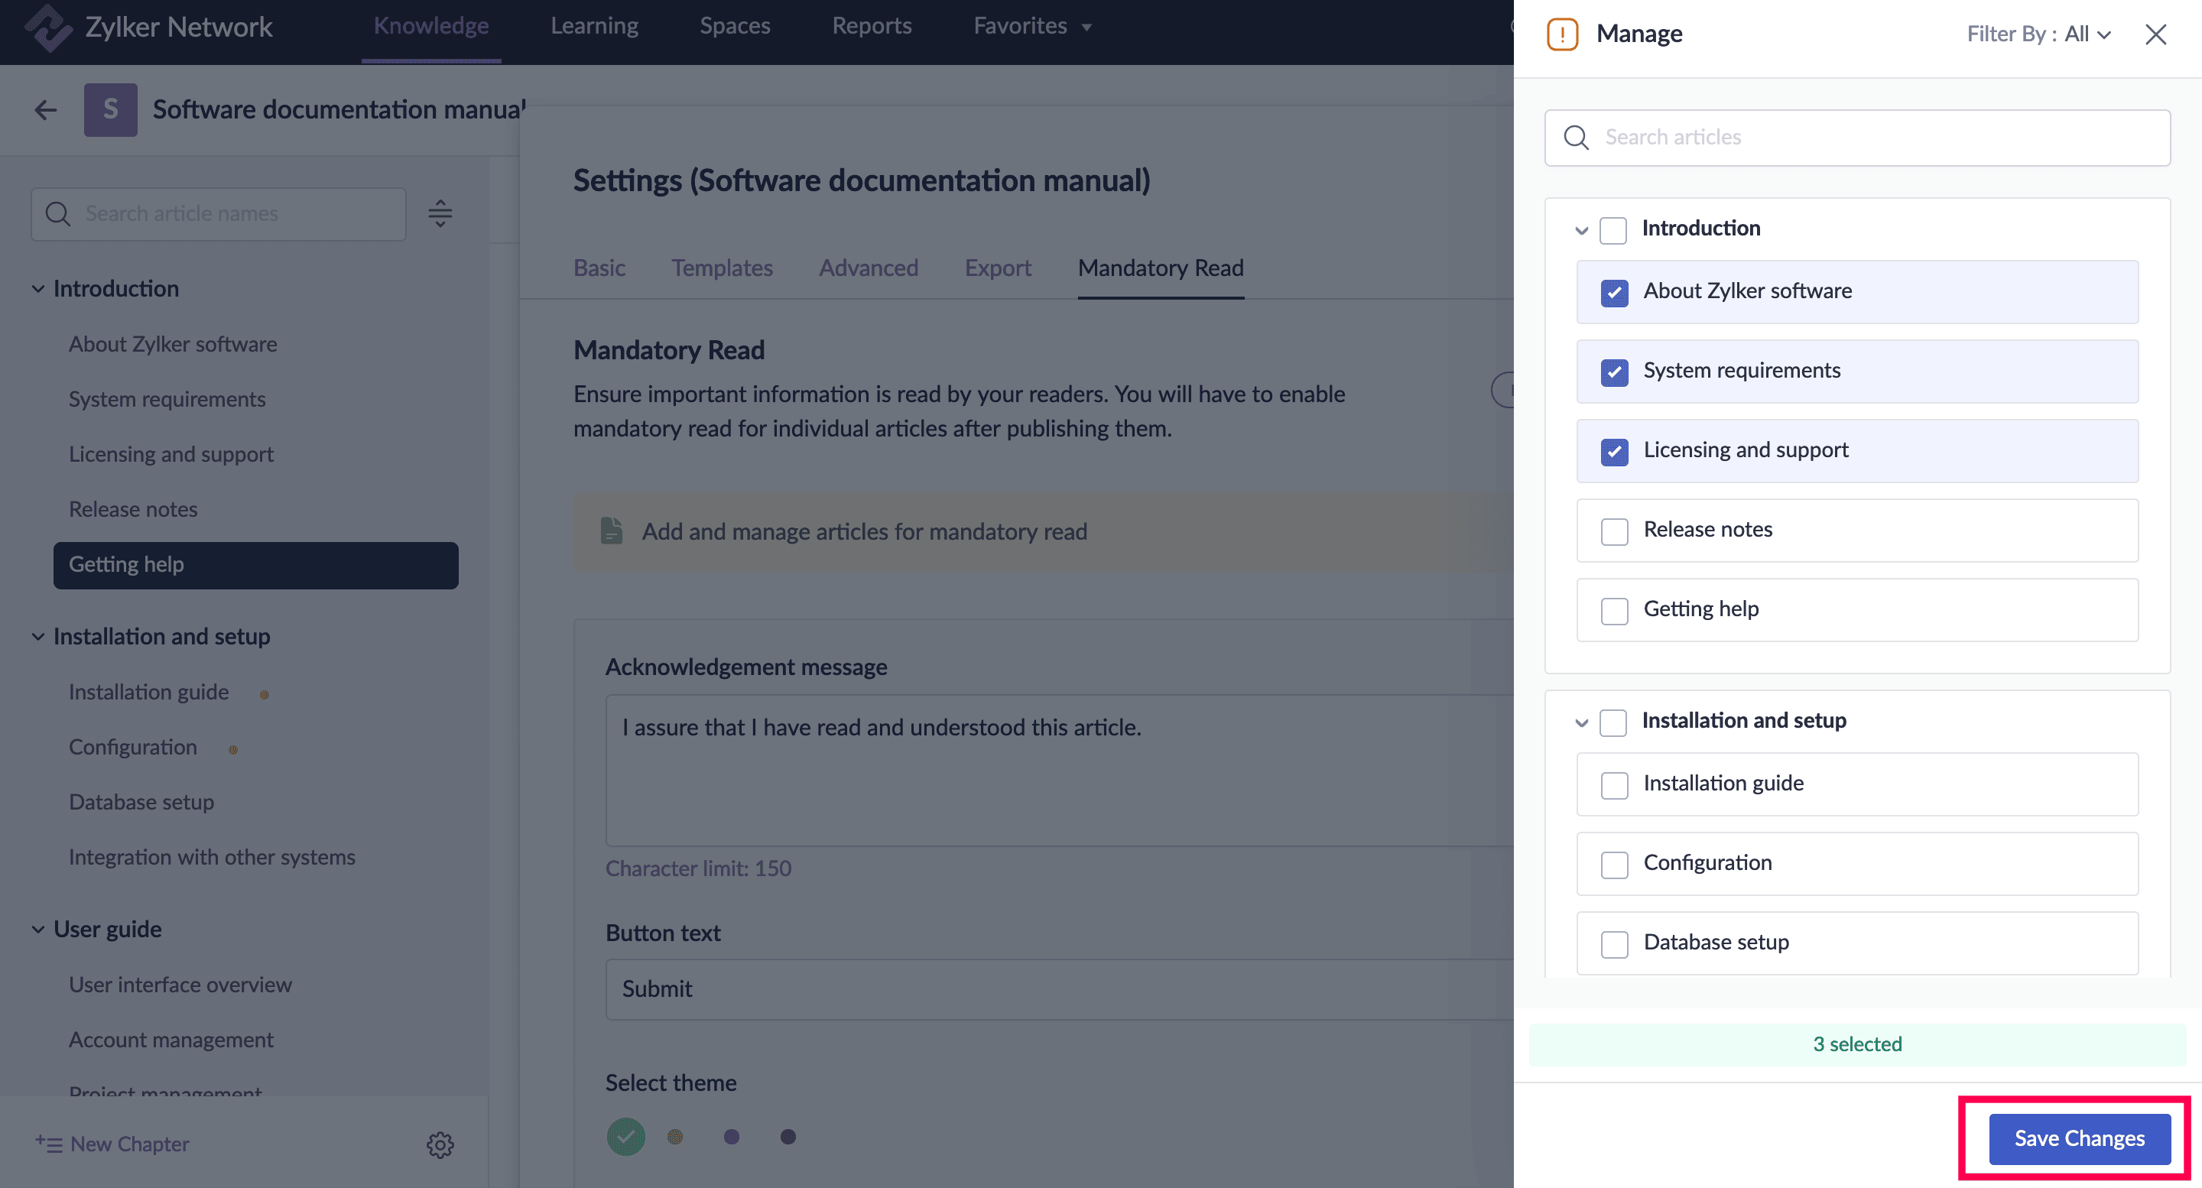Viewport: 2202px width, 1188px height.
Task: Open the Learning menu item
Action: 594,26
